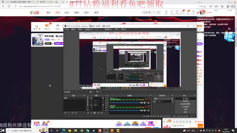Adjust the desktop audio volume slider
The height and width of the screenshot is (133, 237).
click(126, 110)
